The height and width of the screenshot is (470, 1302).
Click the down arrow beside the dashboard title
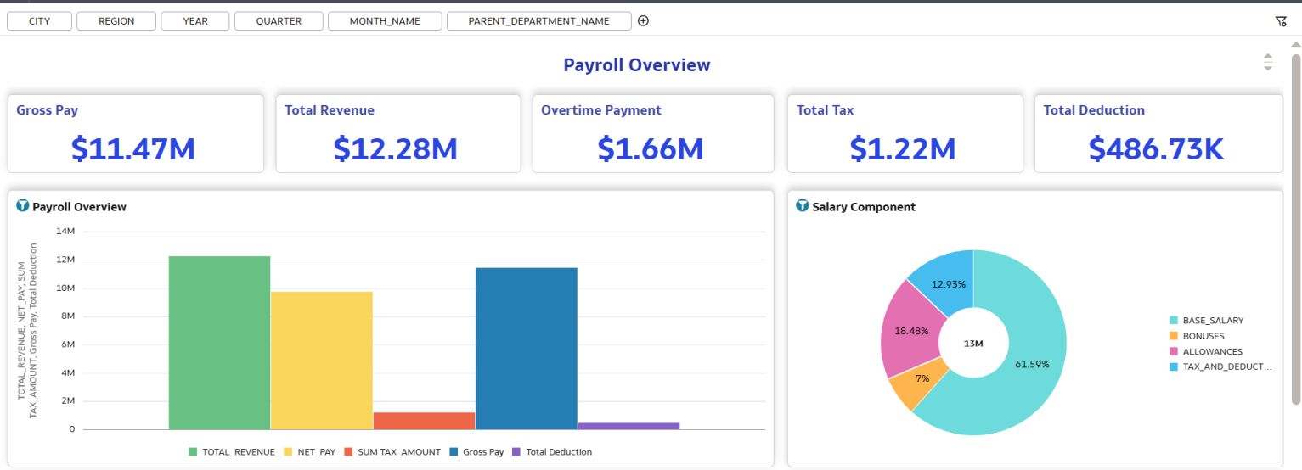pos(1268,69)
